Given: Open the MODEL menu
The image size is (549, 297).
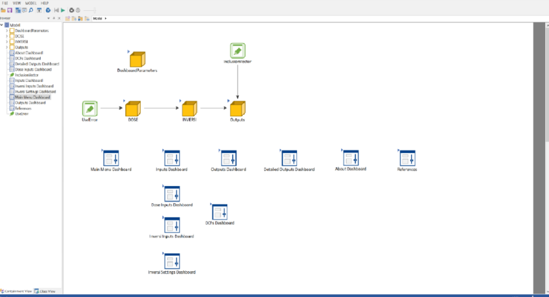Looking at the screenshot, I should [x=31, y=3].
